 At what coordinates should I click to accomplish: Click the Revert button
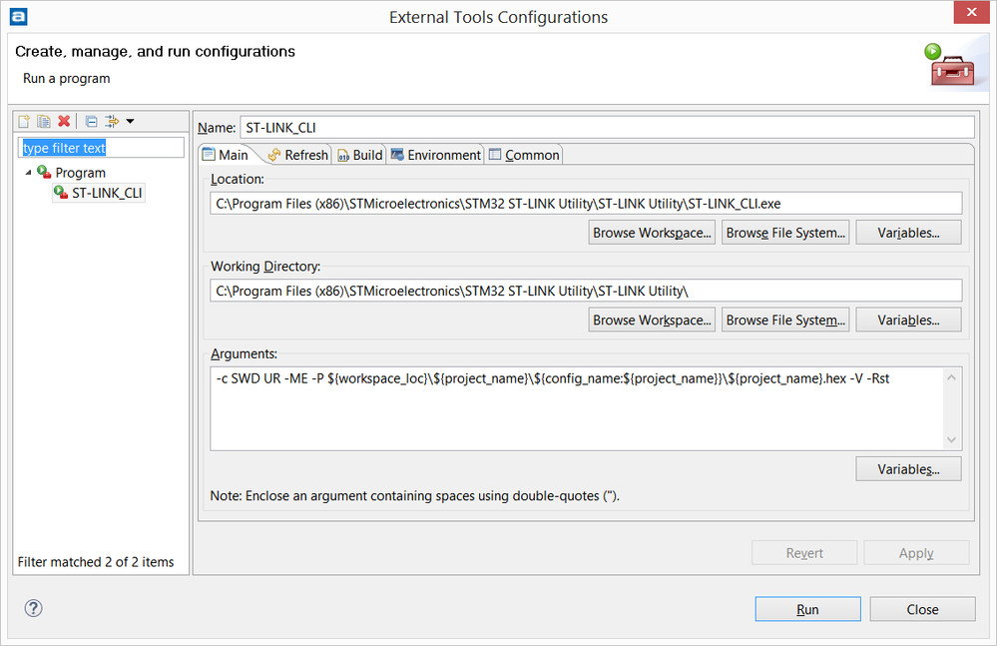804,553
